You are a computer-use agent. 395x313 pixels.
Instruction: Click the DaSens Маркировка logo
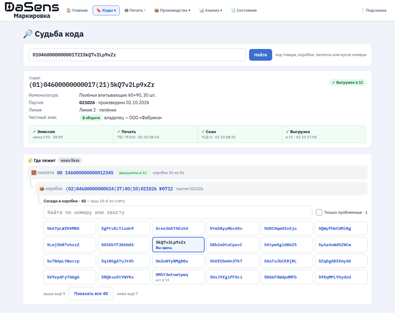point(32,10)
